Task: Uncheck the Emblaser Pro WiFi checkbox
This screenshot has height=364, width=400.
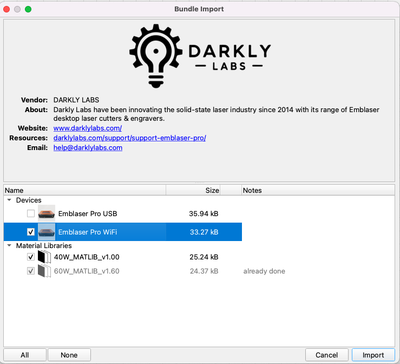Action: tap(31, 232)
